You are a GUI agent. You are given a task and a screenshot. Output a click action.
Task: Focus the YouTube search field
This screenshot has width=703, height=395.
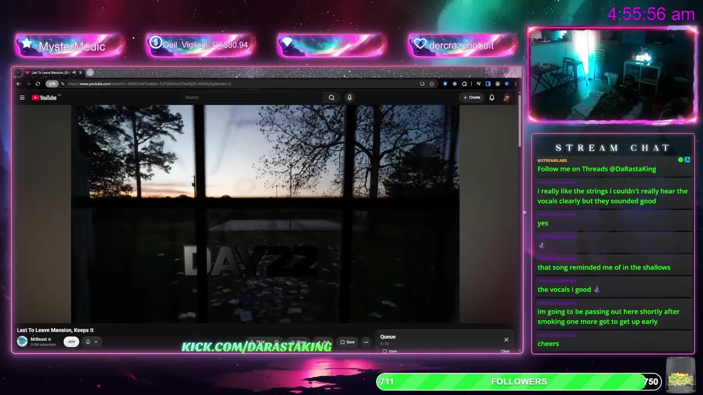253,98
